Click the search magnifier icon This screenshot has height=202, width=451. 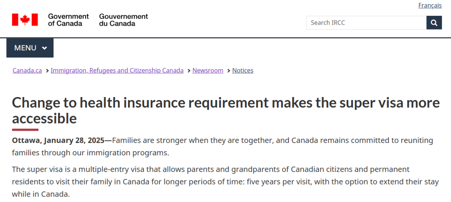pyautogui.click(x=434, y=22)
